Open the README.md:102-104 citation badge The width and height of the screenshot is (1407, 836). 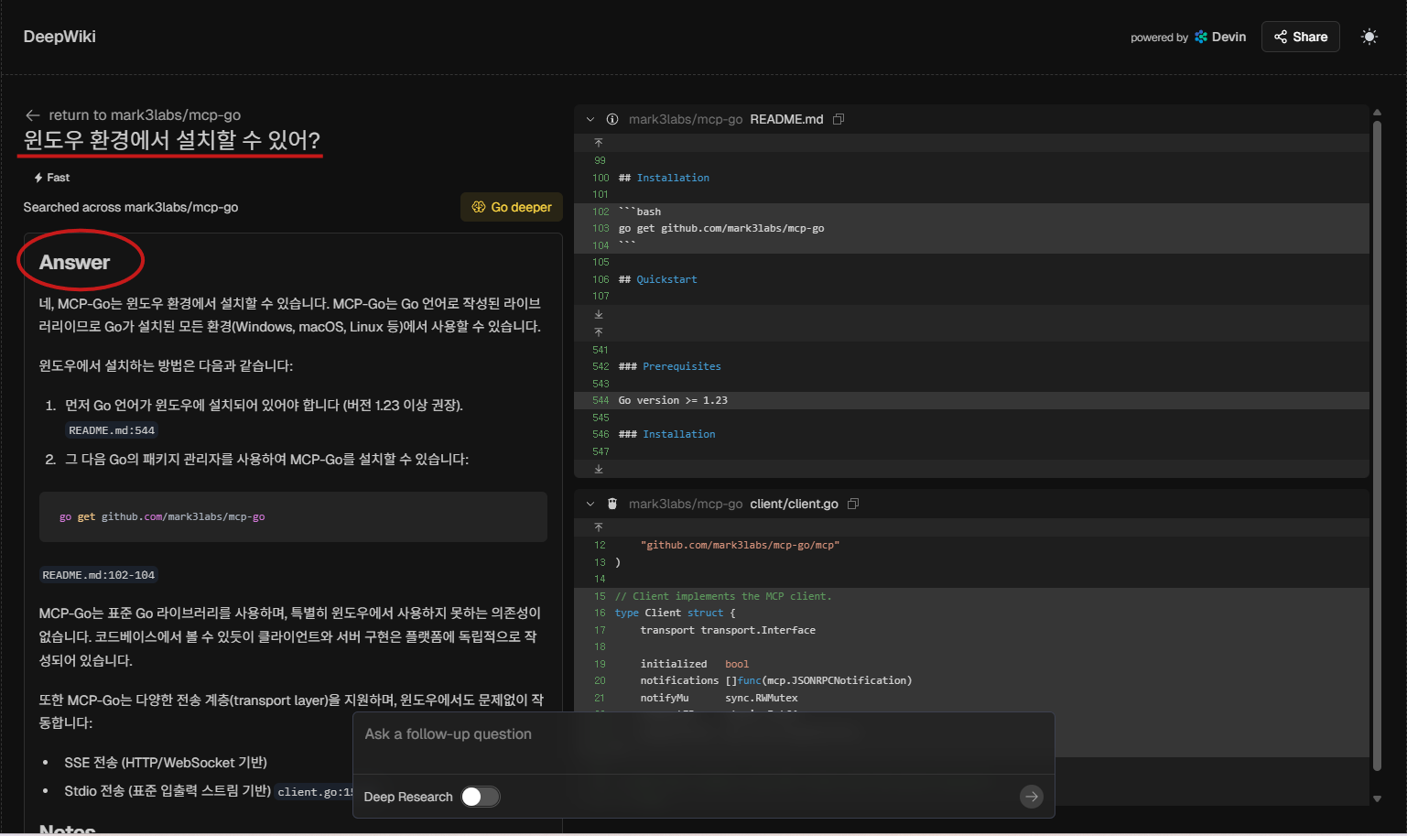click(99, 575)
